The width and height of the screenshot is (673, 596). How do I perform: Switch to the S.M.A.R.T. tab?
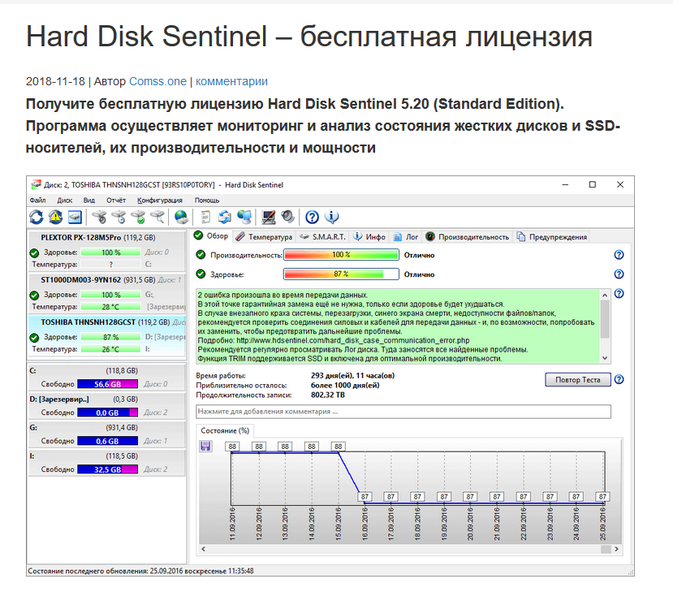[x=322, y=236]
